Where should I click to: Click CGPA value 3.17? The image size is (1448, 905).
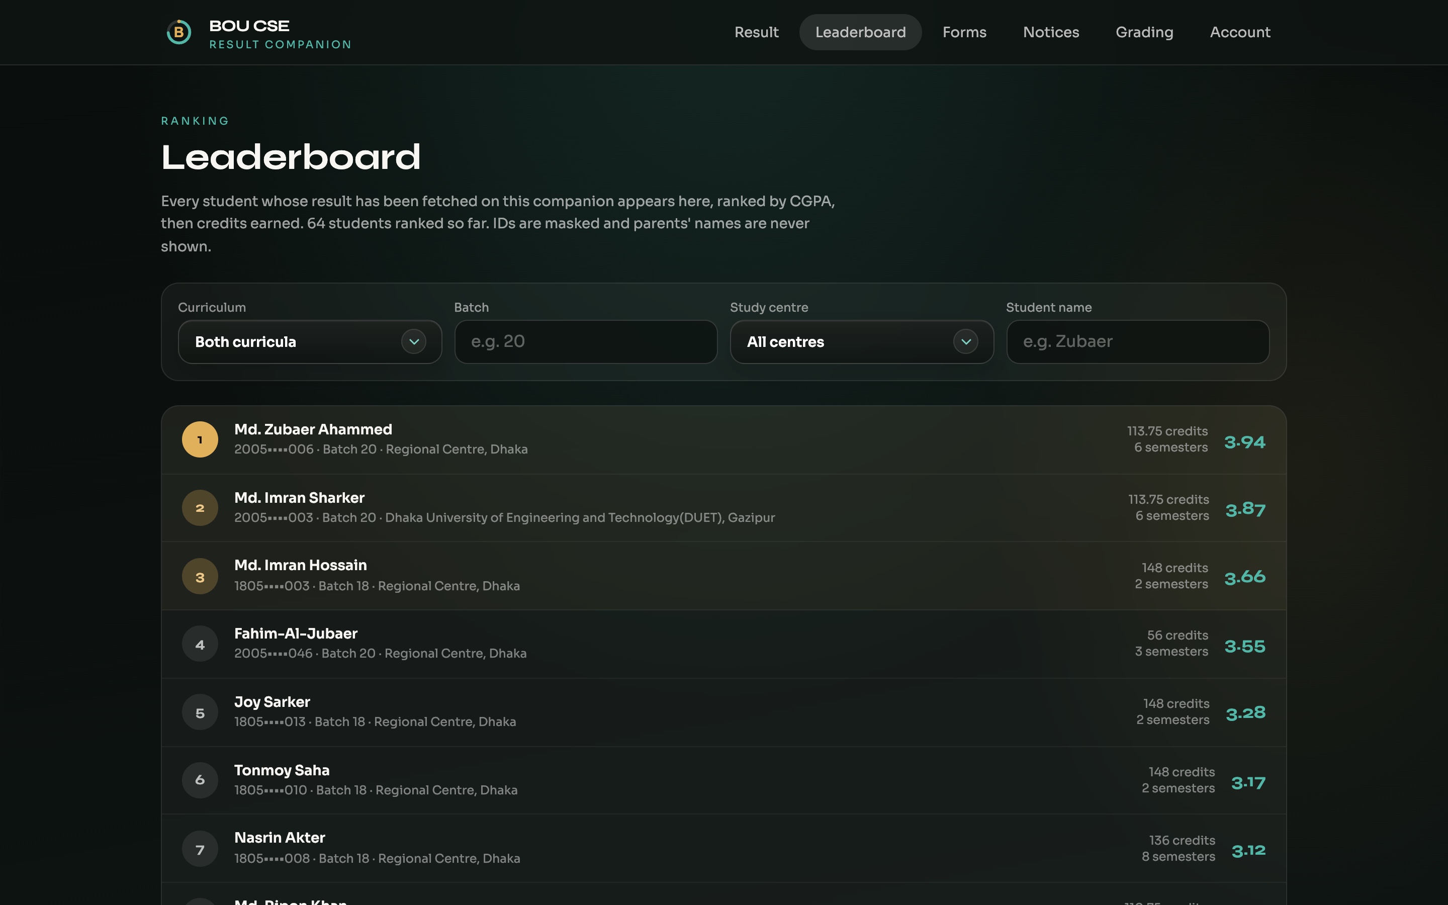(1248, 783)
